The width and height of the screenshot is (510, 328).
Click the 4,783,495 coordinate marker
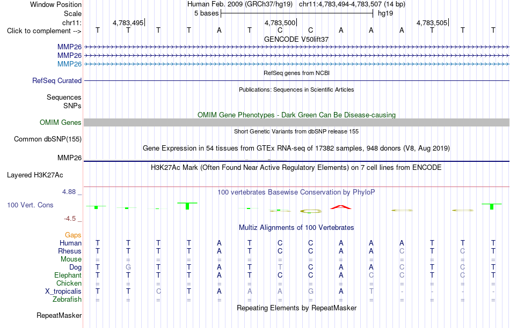coord(128,23)
